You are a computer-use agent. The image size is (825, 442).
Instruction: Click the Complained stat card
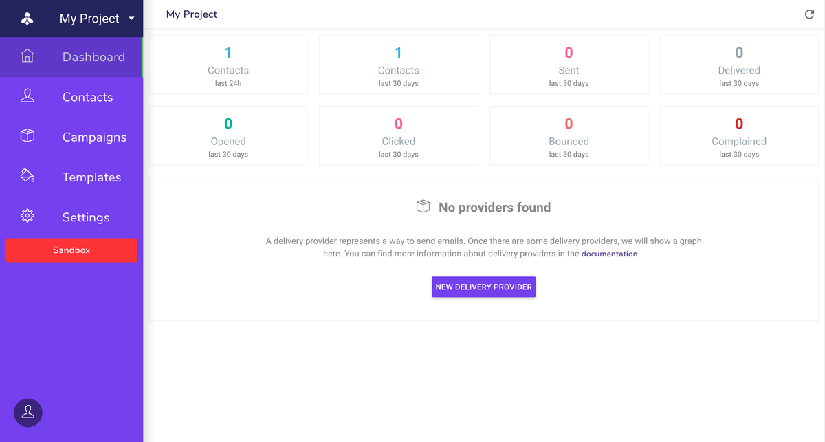click(x=739, y=135)
